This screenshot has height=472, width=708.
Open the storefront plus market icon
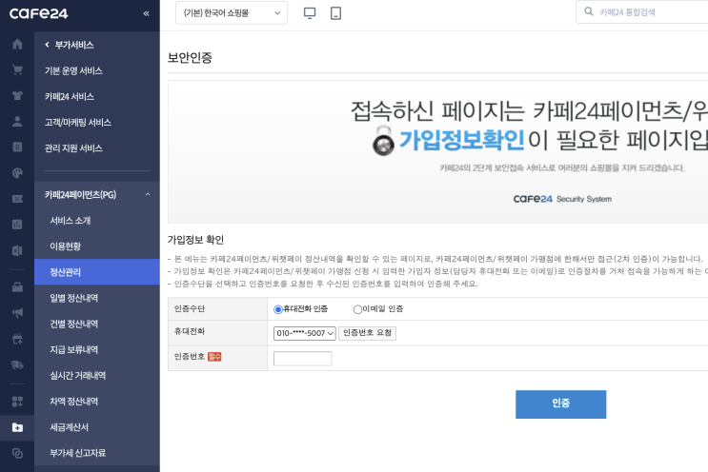pyautogui.click(x=17, y=339)
